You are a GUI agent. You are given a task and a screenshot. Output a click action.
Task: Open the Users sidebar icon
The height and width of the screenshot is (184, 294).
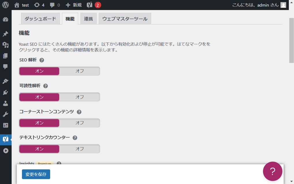tap(5, 103)
